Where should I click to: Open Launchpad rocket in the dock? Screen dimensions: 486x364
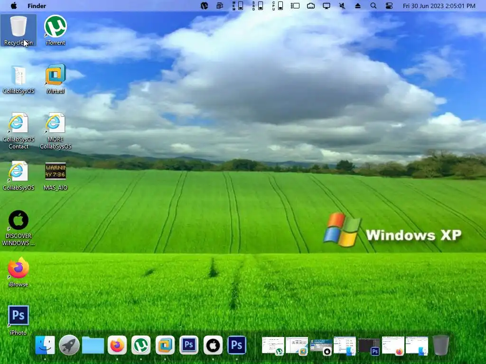(x=69, y=345)
